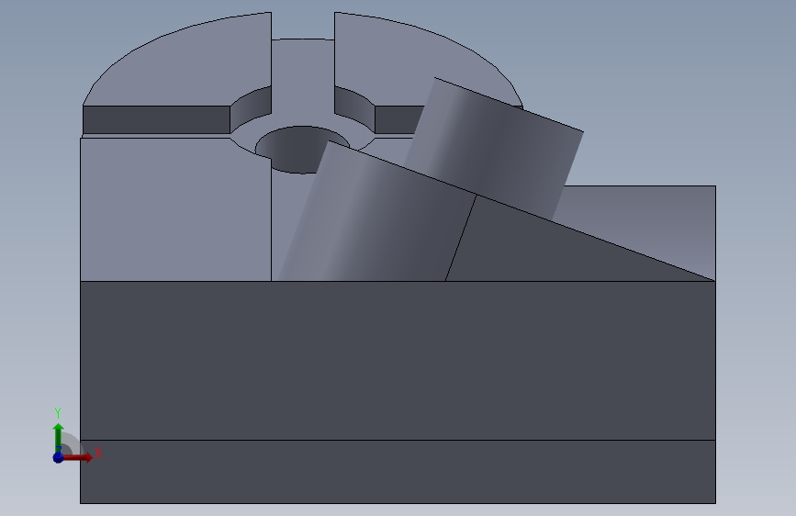This screenshot has height=516, width=796.
Task: Select the narrow bottom strip face of the base
Action: 398,472
